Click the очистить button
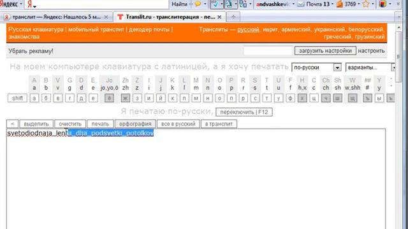408x229 pixels. point(70,124)
